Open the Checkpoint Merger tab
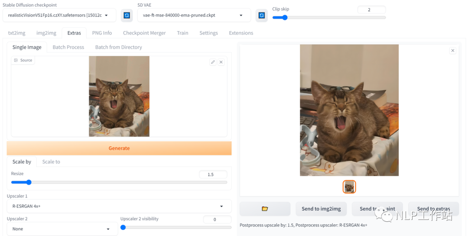 (144, 33)
